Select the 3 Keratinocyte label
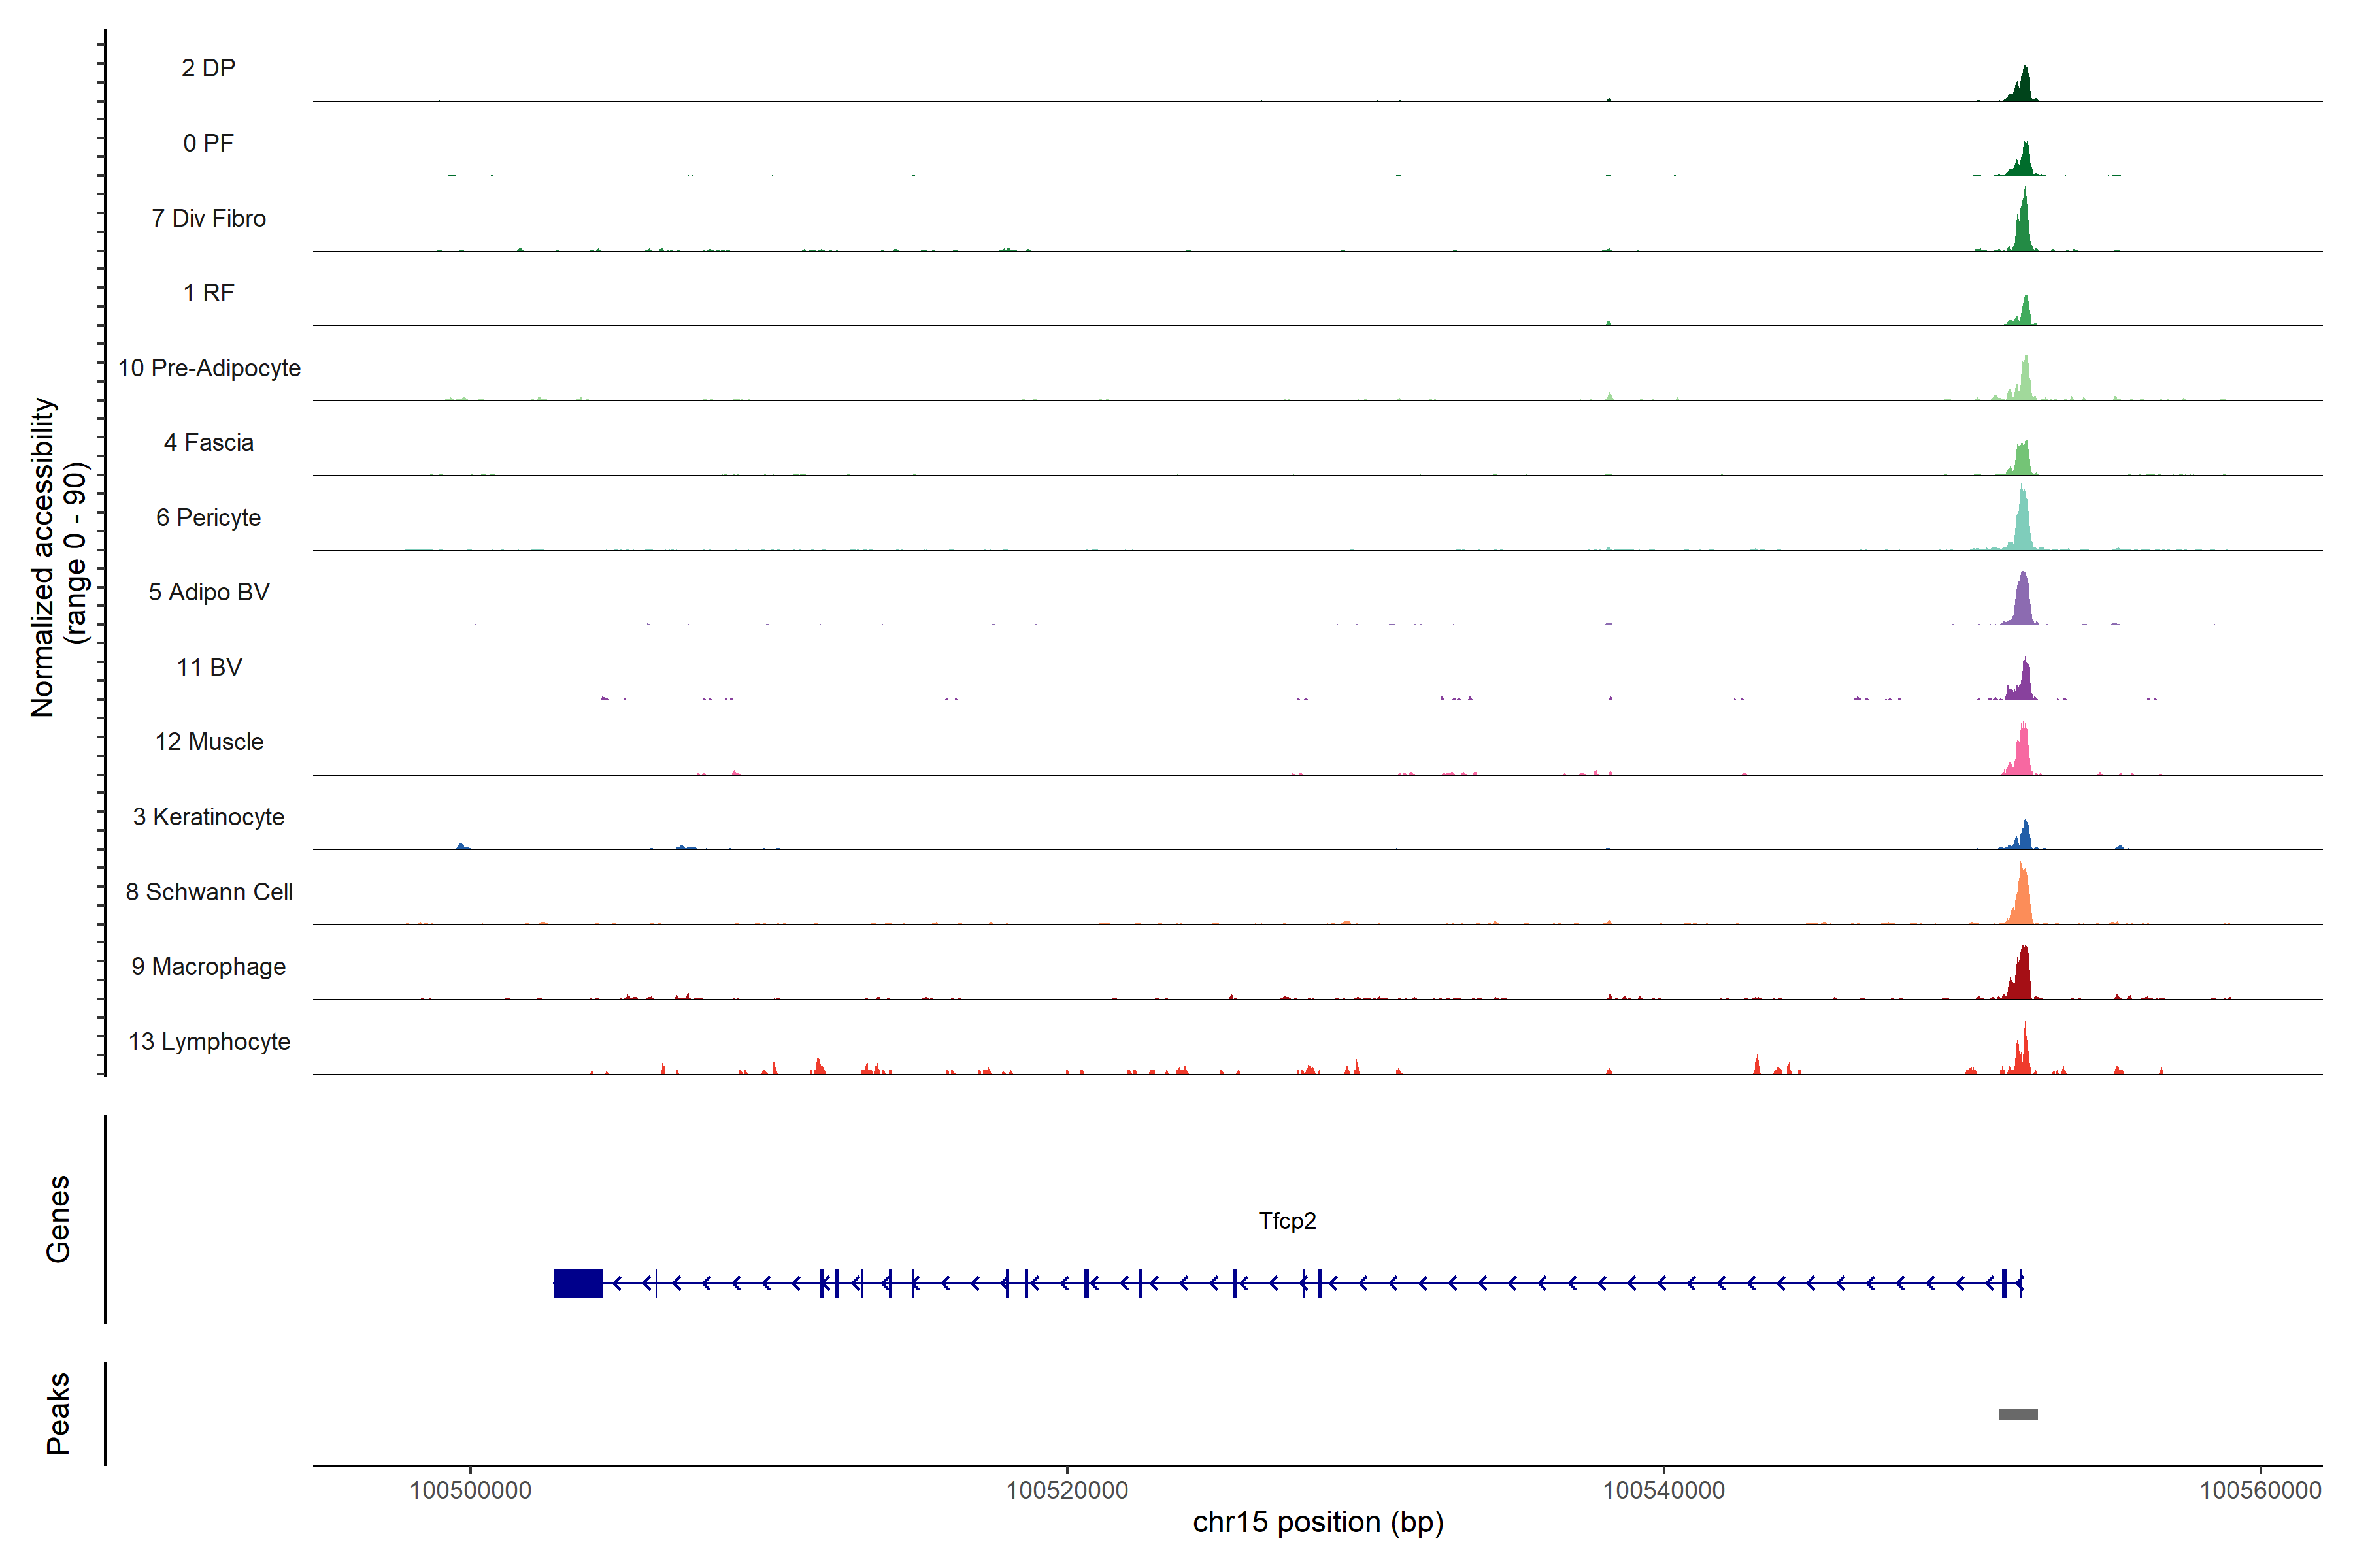 tap(208, 817)
